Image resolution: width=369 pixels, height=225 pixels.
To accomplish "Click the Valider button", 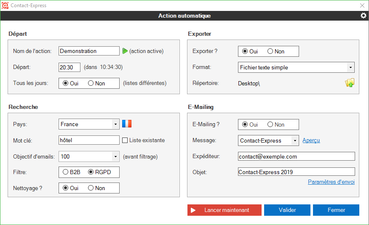I will (287, 210).
